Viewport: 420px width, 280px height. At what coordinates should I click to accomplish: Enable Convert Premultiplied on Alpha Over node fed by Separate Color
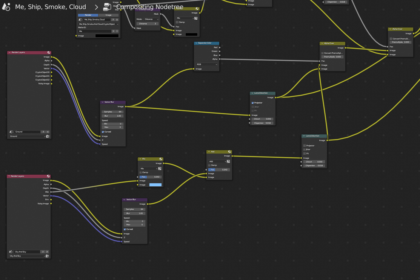coord(323,53)
